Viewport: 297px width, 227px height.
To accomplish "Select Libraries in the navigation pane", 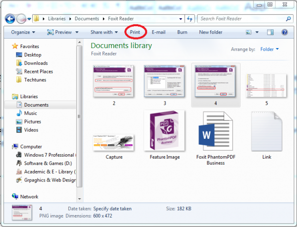I will (x=25, y=97).
